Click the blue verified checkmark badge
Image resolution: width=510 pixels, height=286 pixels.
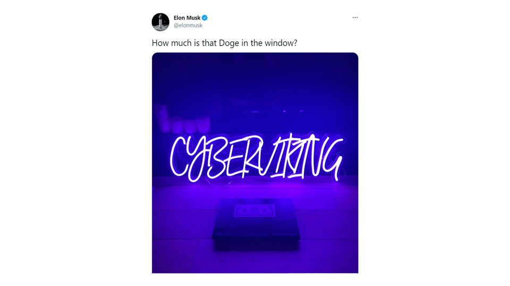coord(205,18)
